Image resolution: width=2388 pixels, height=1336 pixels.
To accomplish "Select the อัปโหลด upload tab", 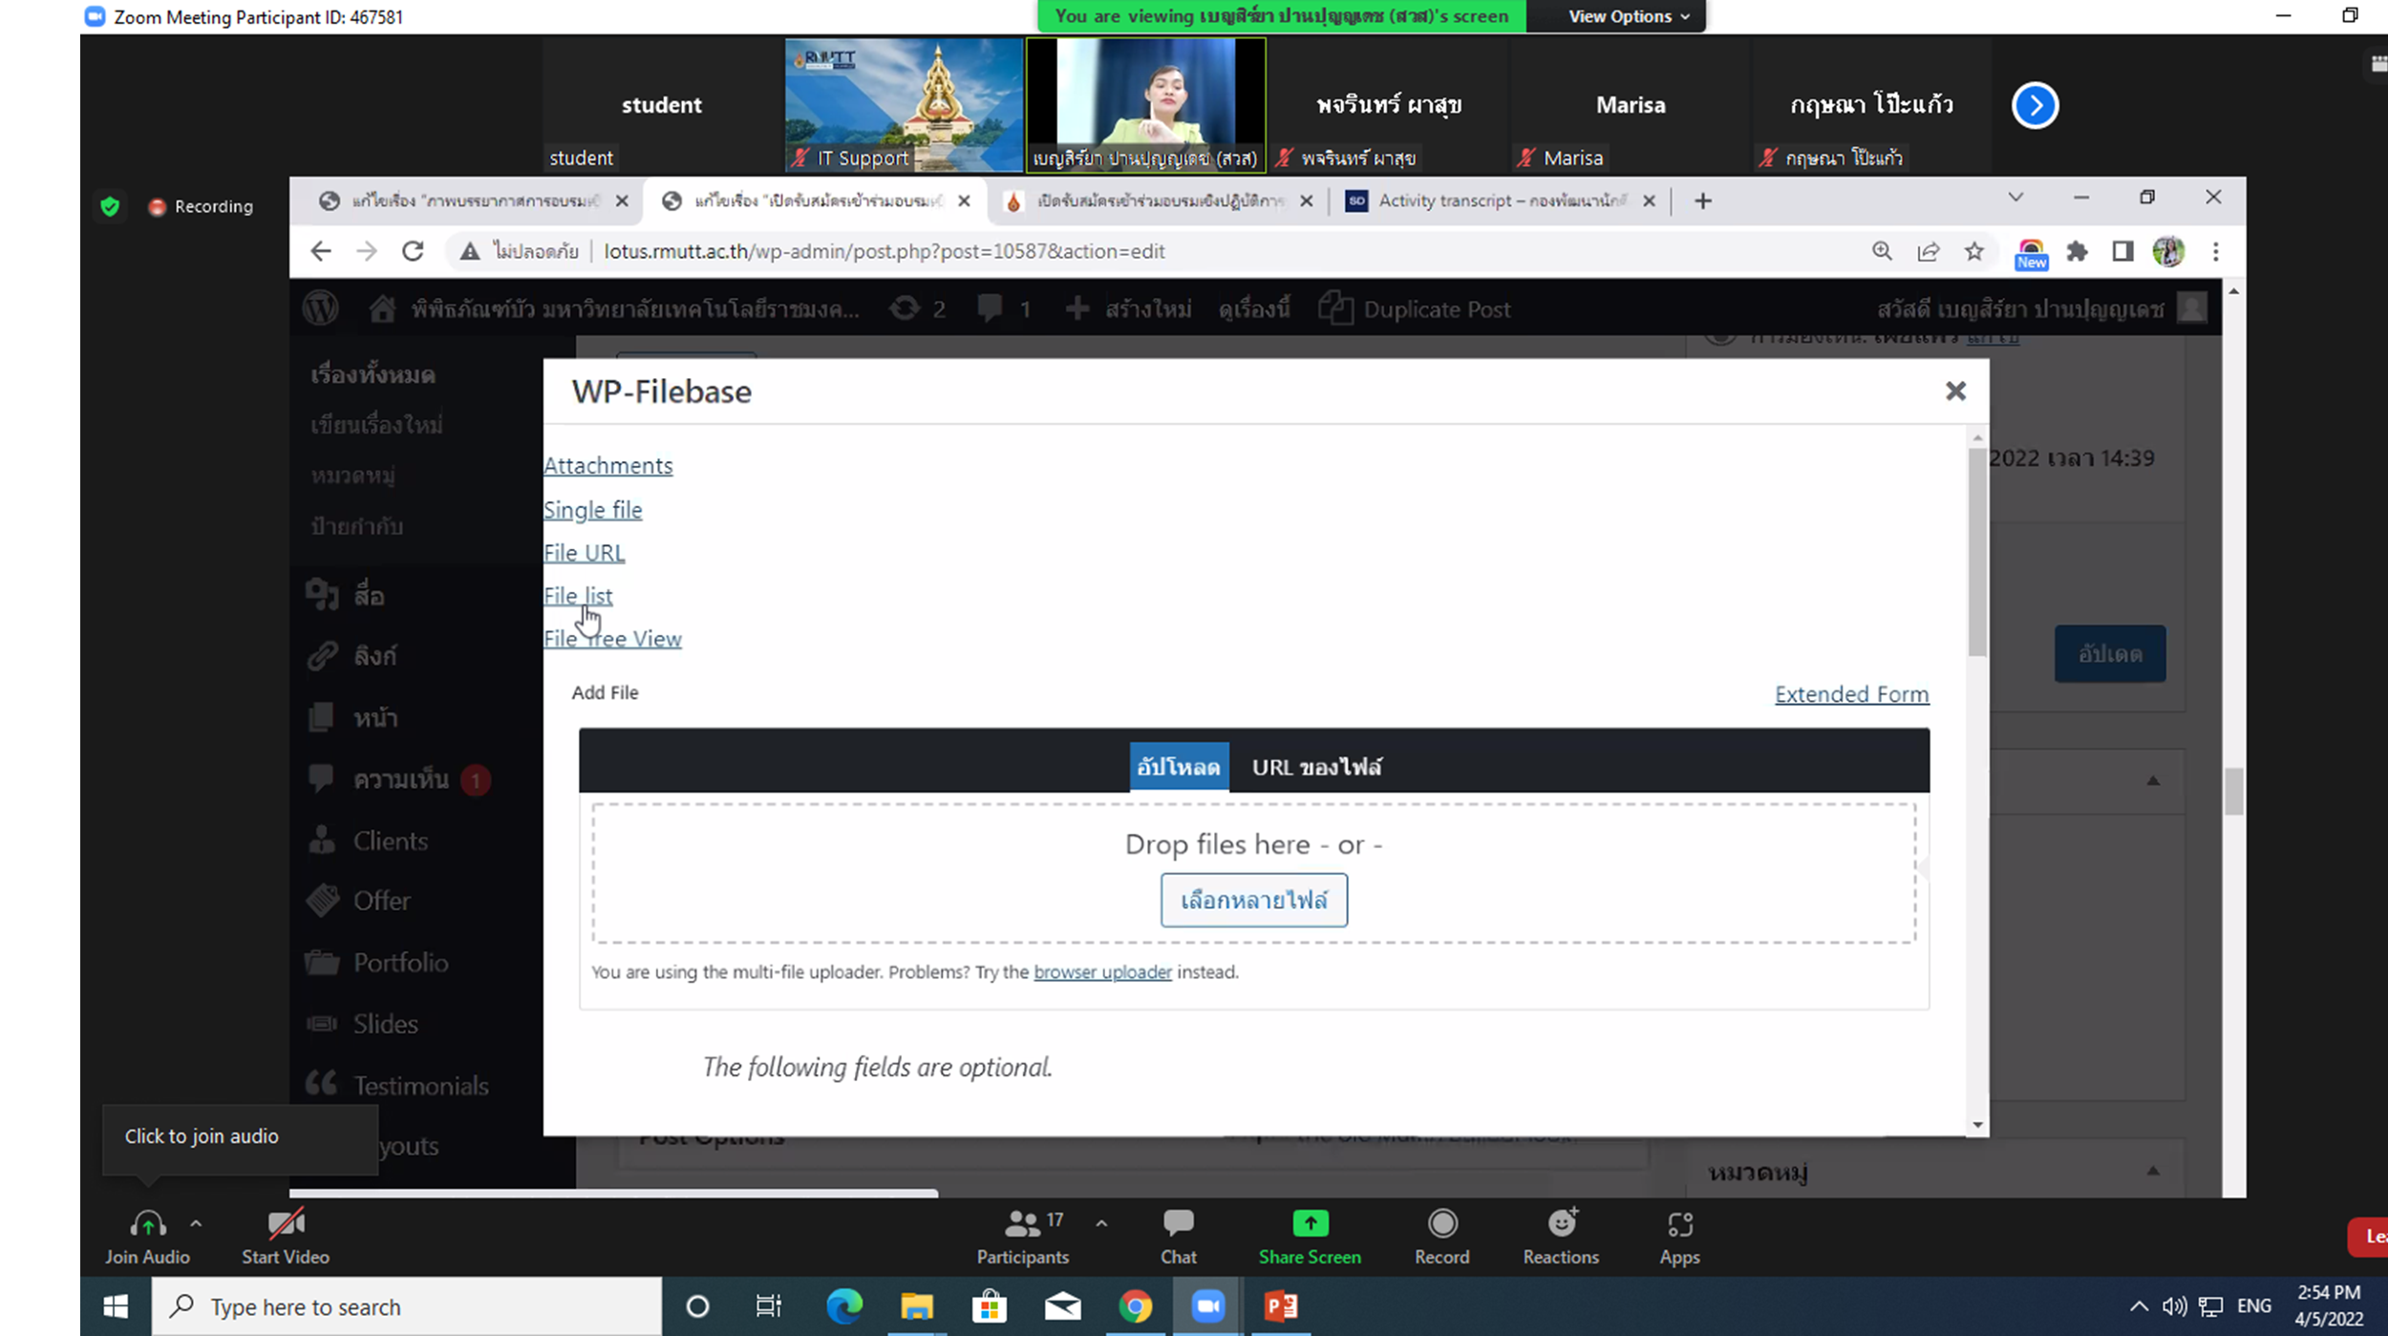I will pyautogui.click(x=1178, y=767).
